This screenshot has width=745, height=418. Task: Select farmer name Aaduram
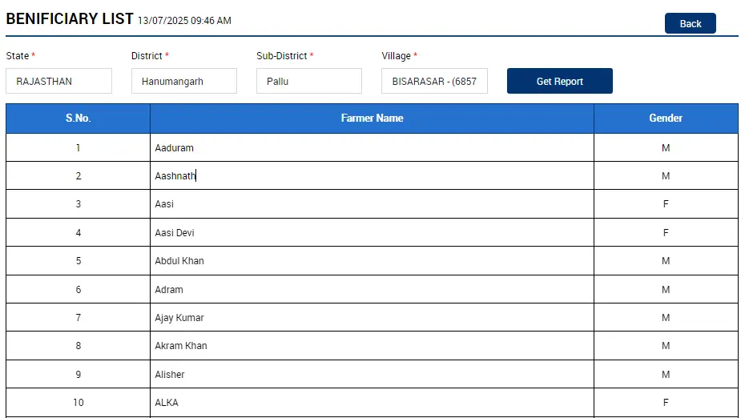coord(174,147)
